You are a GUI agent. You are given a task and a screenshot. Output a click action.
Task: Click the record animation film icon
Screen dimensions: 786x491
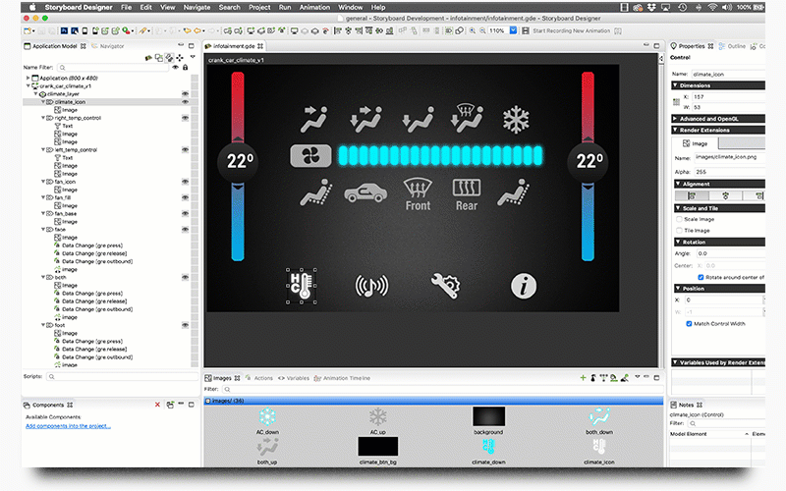click(526, 31)
